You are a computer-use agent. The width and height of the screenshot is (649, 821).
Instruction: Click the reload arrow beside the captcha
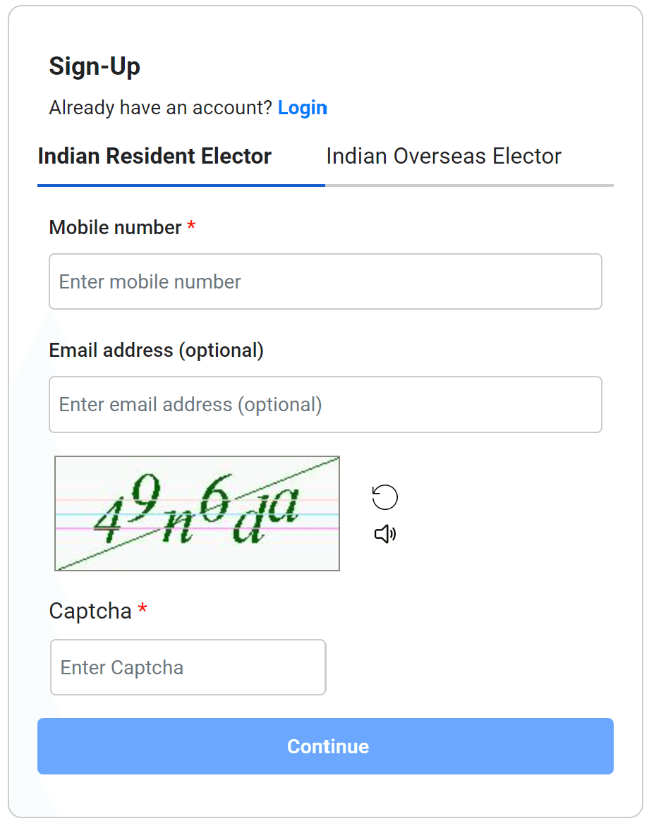(x=384, y=497)
